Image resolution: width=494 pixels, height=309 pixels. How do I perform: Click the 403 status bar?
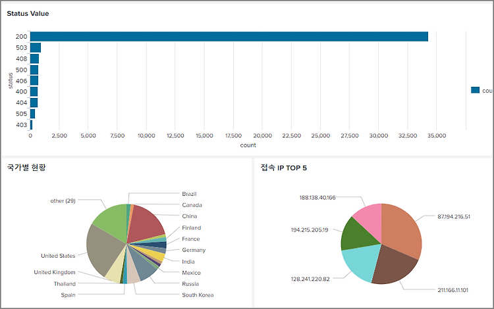(31, 125)
